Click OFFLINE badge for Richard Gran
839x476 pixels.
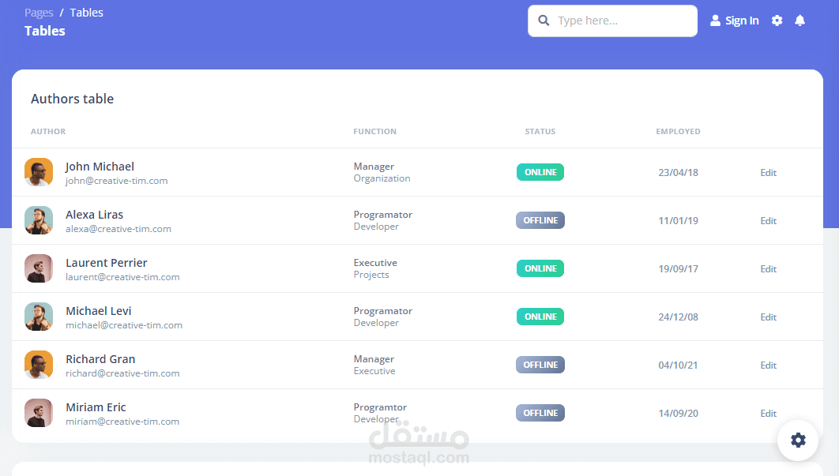pos(540,365)
